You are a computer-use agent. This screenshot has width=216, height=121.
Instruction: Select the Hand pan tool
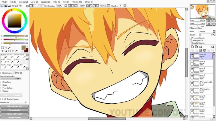(x=13, y=51)
